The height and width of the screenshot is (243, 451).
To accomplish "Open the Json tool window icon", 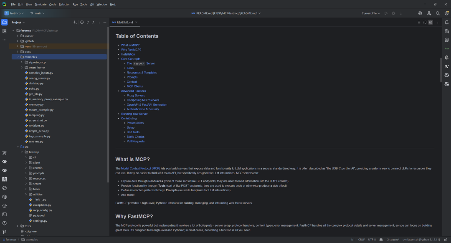I will (x=446, y=48).
